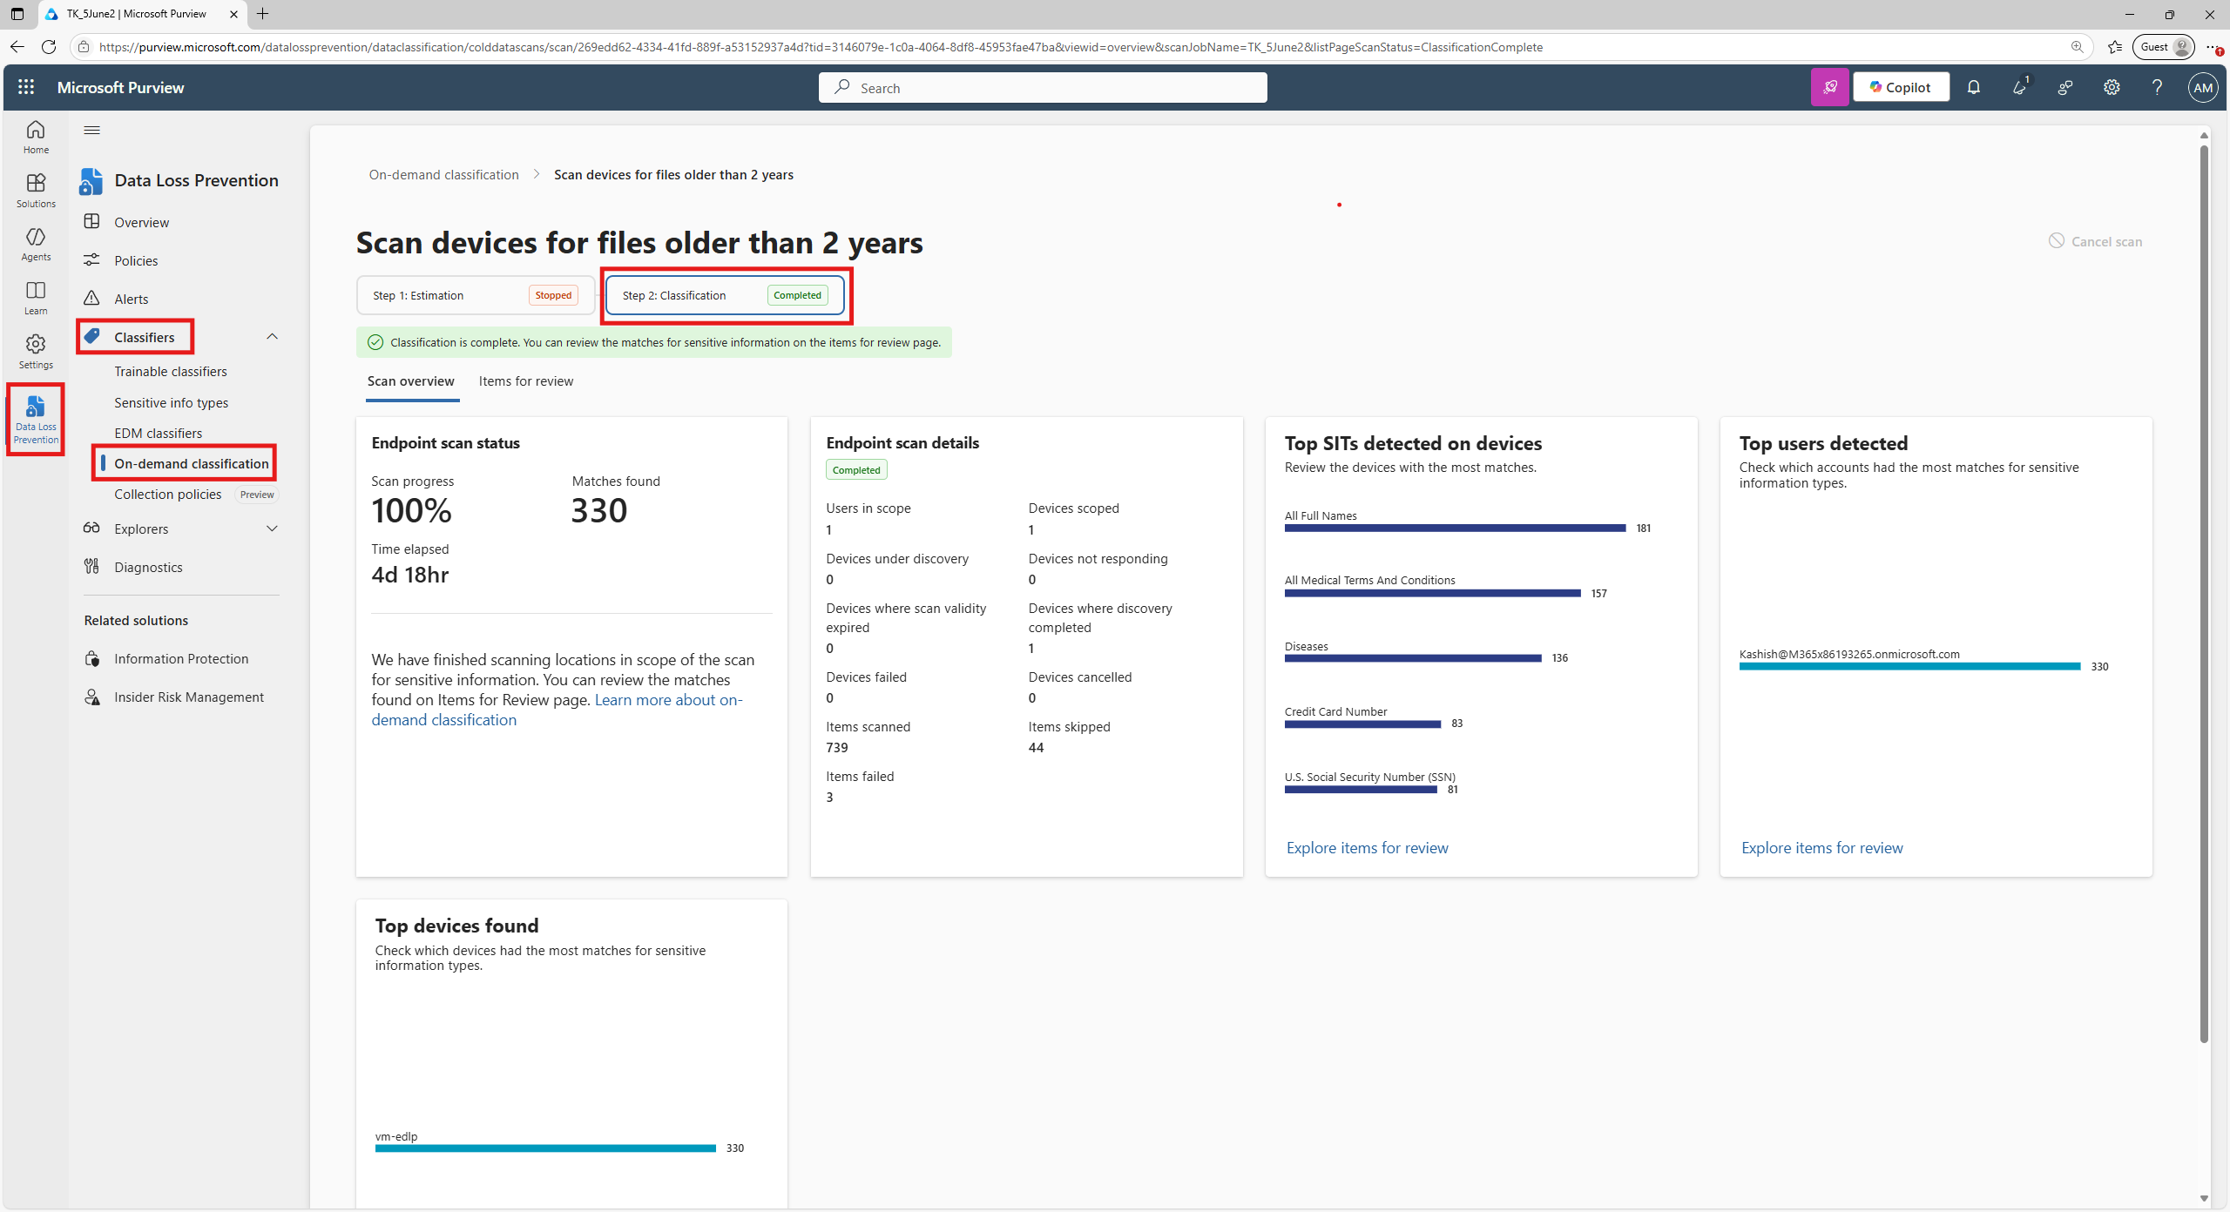
Task: Collapse the Classifiers section chevron
Action: 272,337
